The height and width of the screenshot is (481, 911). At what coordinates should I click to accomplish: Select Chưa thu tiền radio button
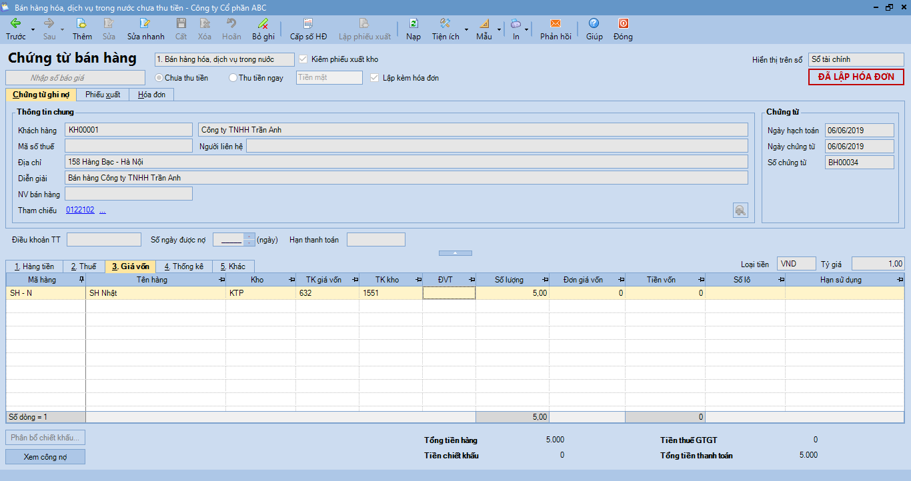click(159, 78)
